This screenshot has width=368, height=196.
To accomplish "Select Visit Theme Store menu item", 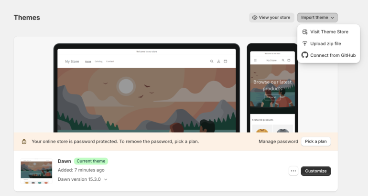I will (x=328, y=32).
